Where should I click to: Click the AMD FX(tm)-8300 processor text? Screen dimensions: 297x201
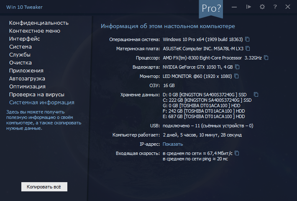coord(212,58)
